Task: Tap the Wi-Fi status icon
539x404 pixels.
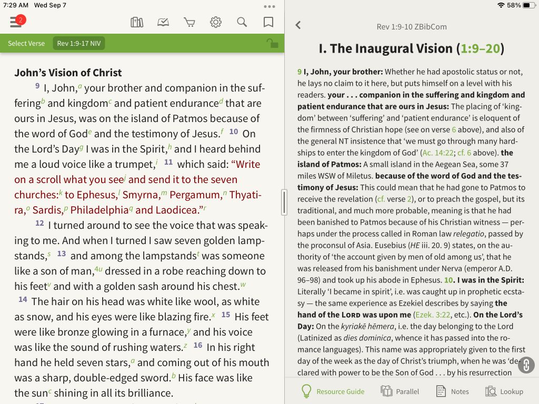Action: tap(501, 5)
